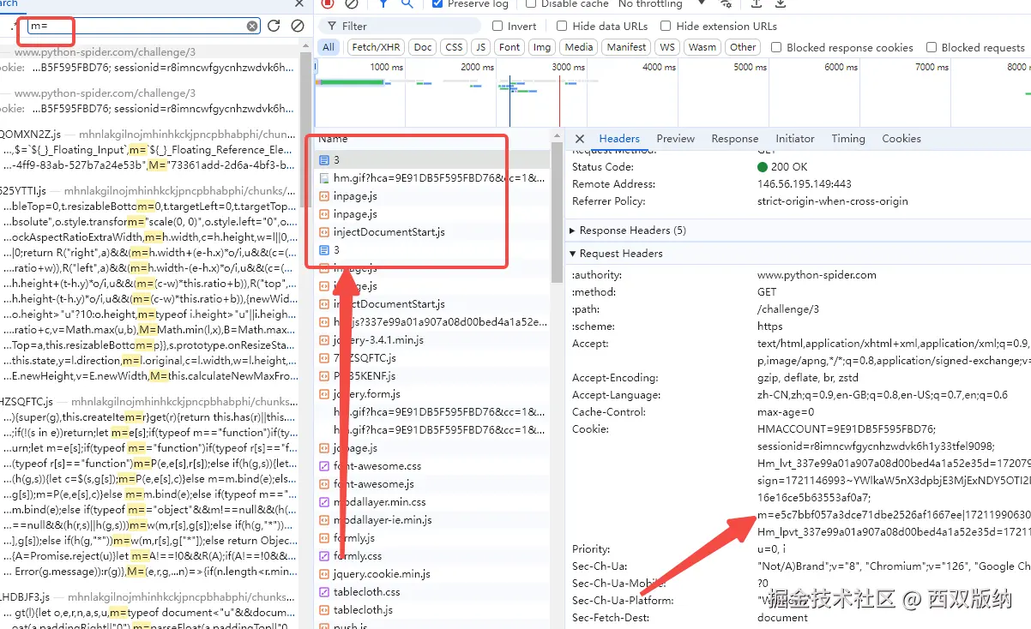
Task: Click the script icon beside jquery.form.js
Action: tap(324, 394)
